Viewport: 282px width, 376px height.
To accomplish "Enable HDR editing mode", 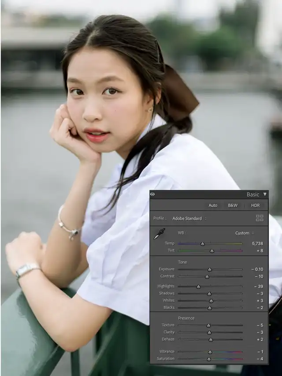I will (x=255, y=205).
